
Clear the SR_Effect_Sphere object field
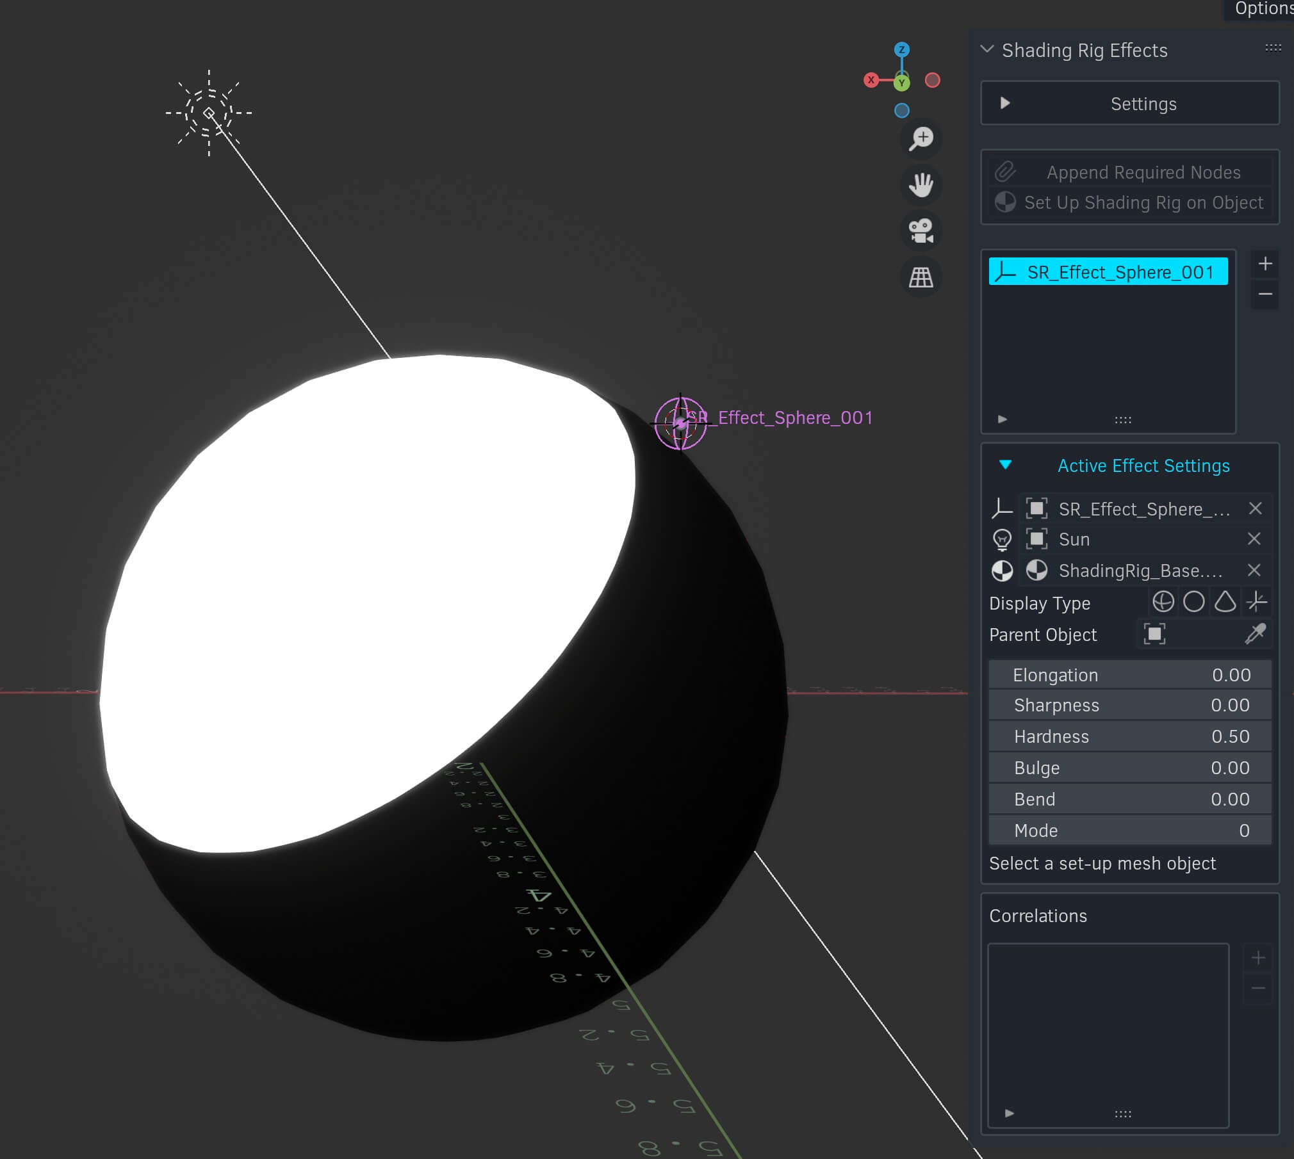[1256, 509]
